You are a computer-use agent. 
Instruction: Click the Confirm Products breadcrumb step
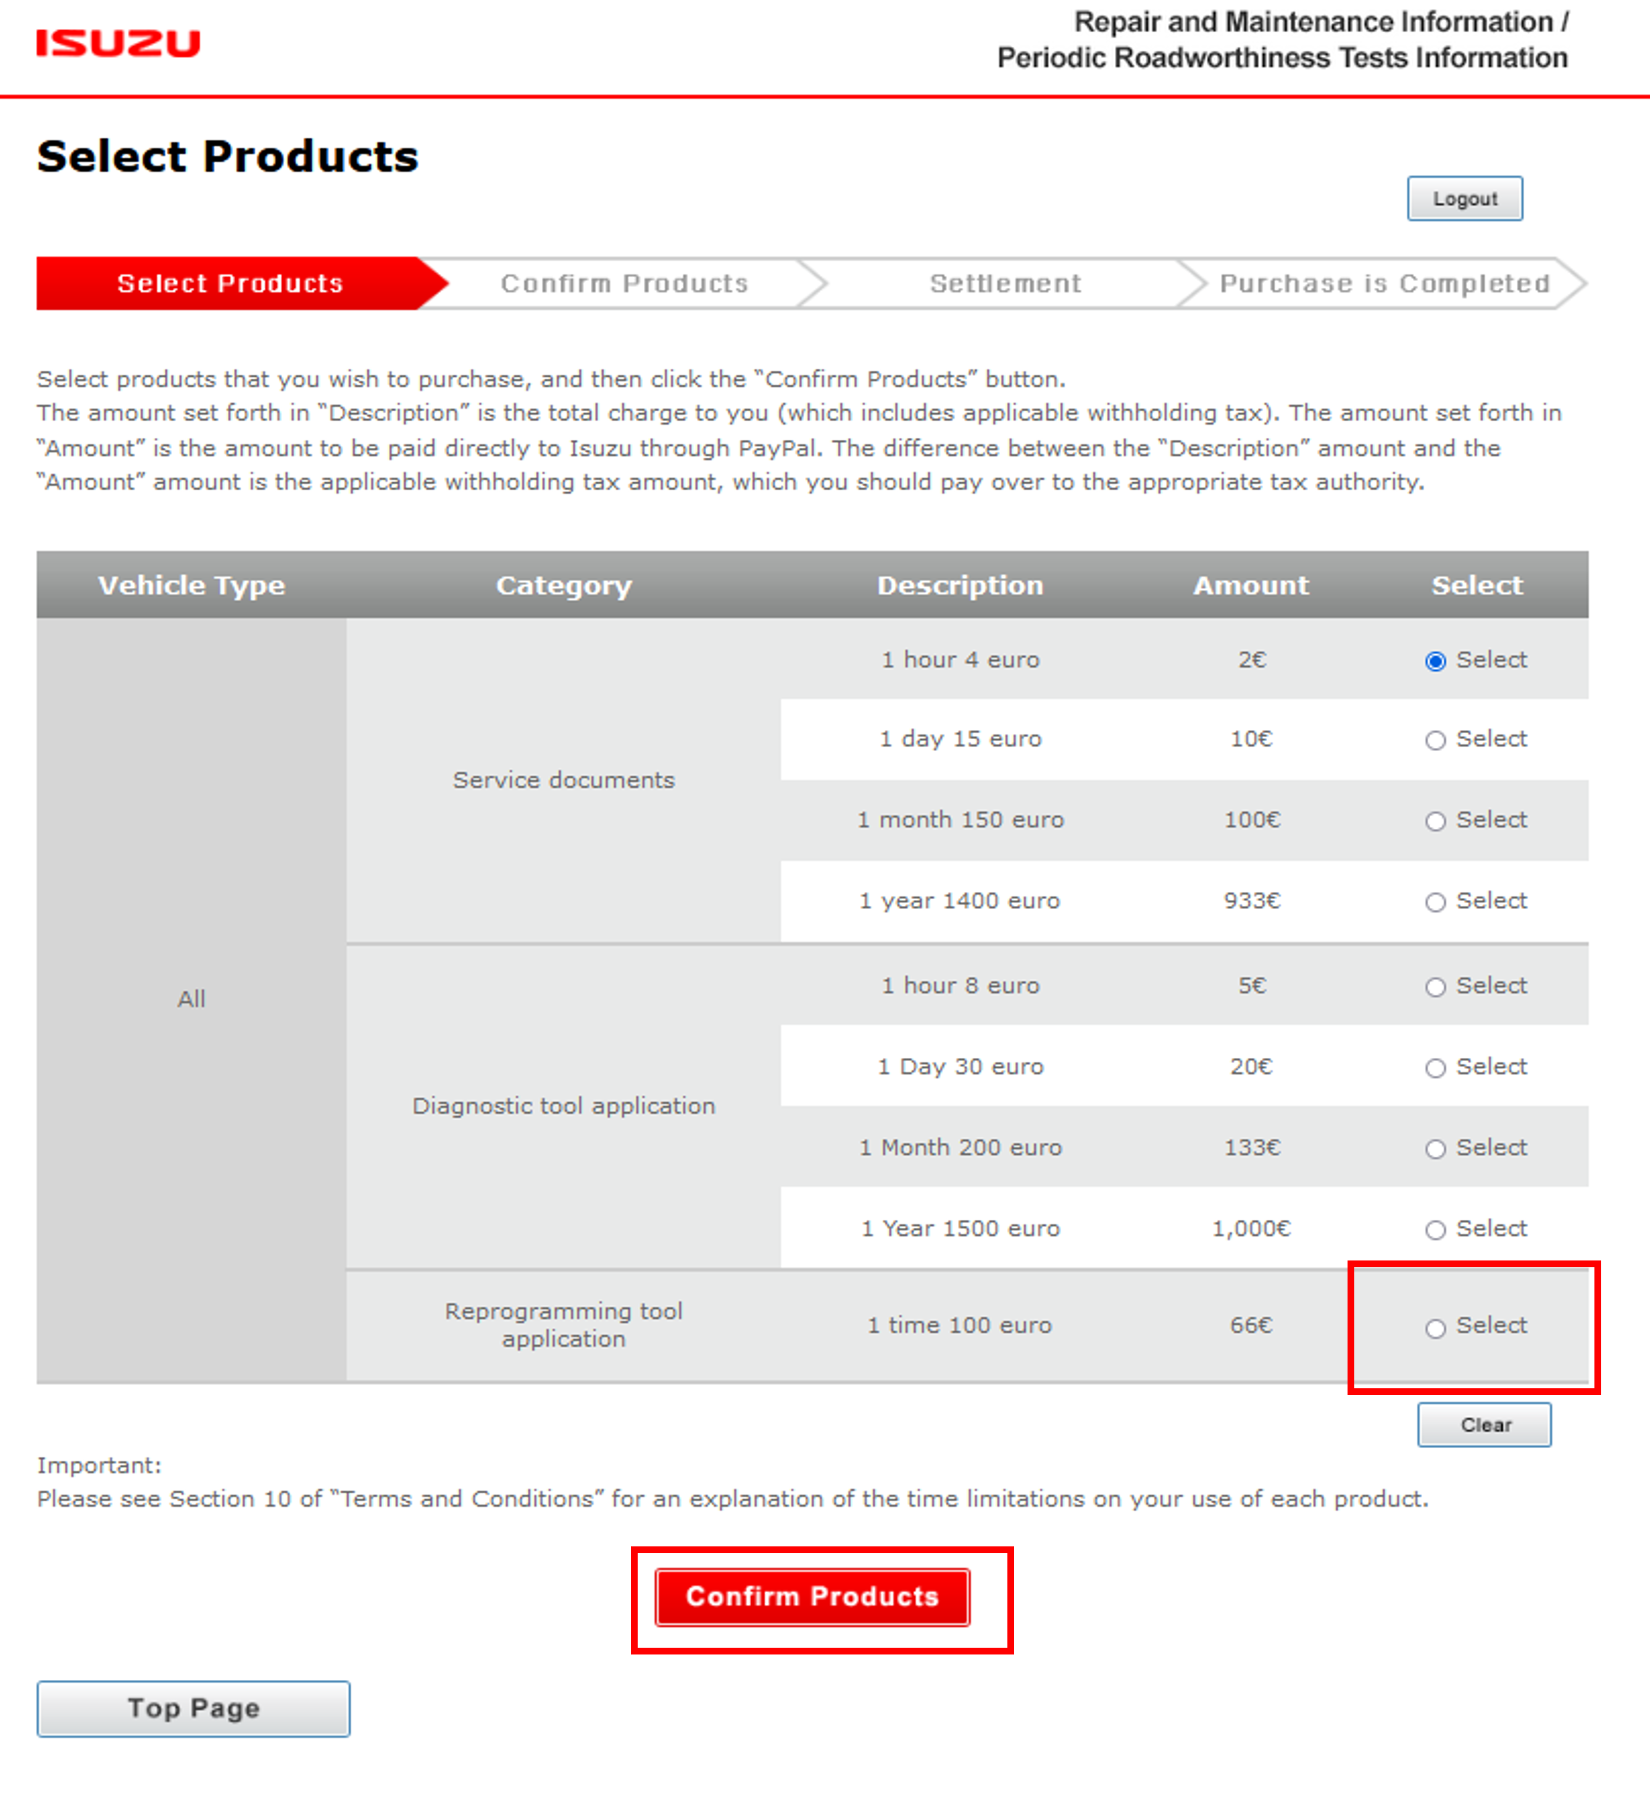coord(625,283)
